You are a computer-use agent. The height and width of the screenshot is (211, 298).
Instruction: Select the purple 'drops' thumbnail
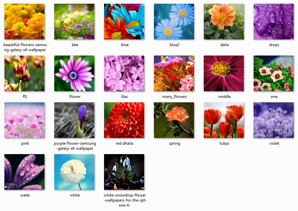(273, 22)
